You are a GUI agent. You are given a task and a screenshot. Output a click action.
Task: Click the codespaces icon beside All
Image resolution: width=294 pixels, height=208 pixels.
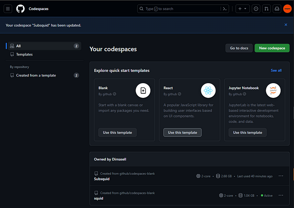click(x=12, y=46)
